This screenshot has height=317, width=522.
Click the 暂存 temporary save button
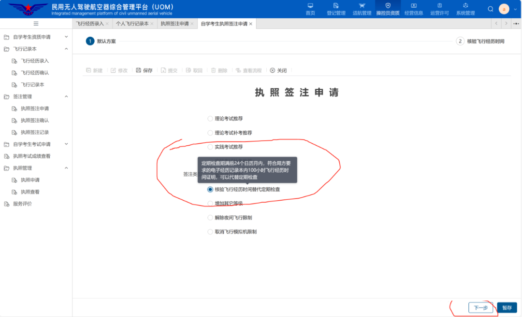(x=507, y=308)
